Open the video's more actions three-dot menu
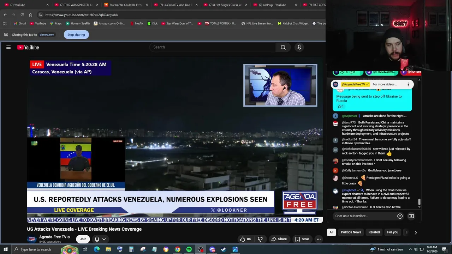This screenshot has height=254, width=452. coord(319,239)
